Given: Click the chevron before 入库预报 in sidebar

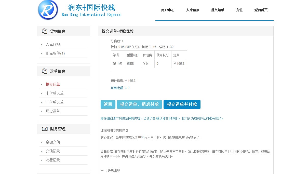Looking at the screenshot, I should click(41, 44).
